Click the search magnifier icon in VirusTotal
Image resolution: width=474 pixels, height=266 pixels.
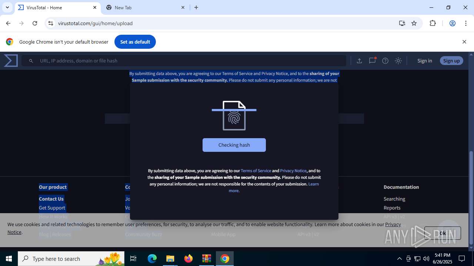click(x=31, y=61)
